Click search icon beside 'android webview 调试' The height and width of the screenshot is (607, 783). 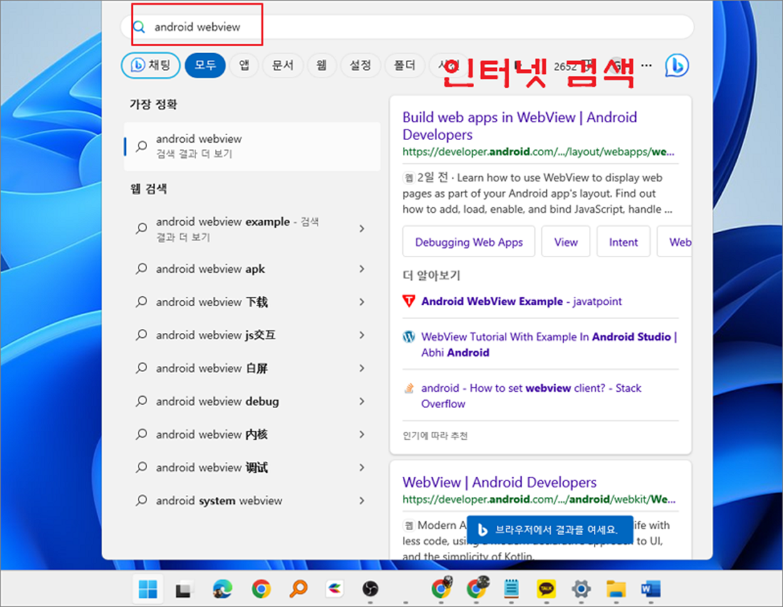click(x=142, y=467)
